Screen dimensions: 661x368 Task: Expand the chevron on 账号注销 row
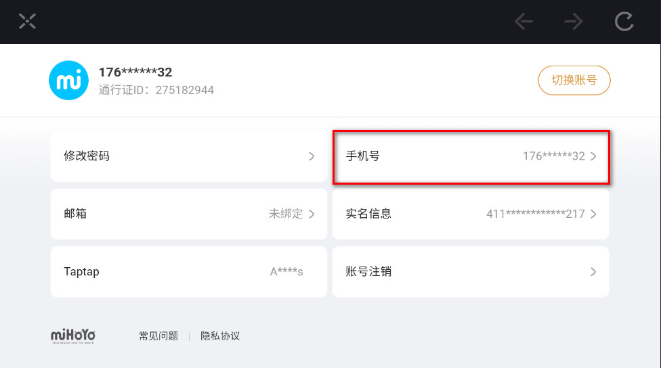(593, 271)
